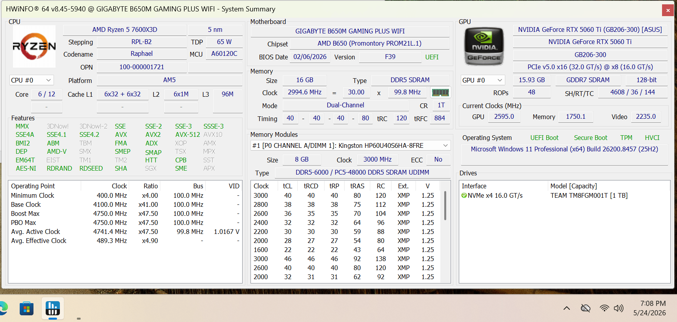Image resolution: width=677 pixels, height=322 pixels.
Task: Click the Video clock 2235.0
Action: coord(646,117)
